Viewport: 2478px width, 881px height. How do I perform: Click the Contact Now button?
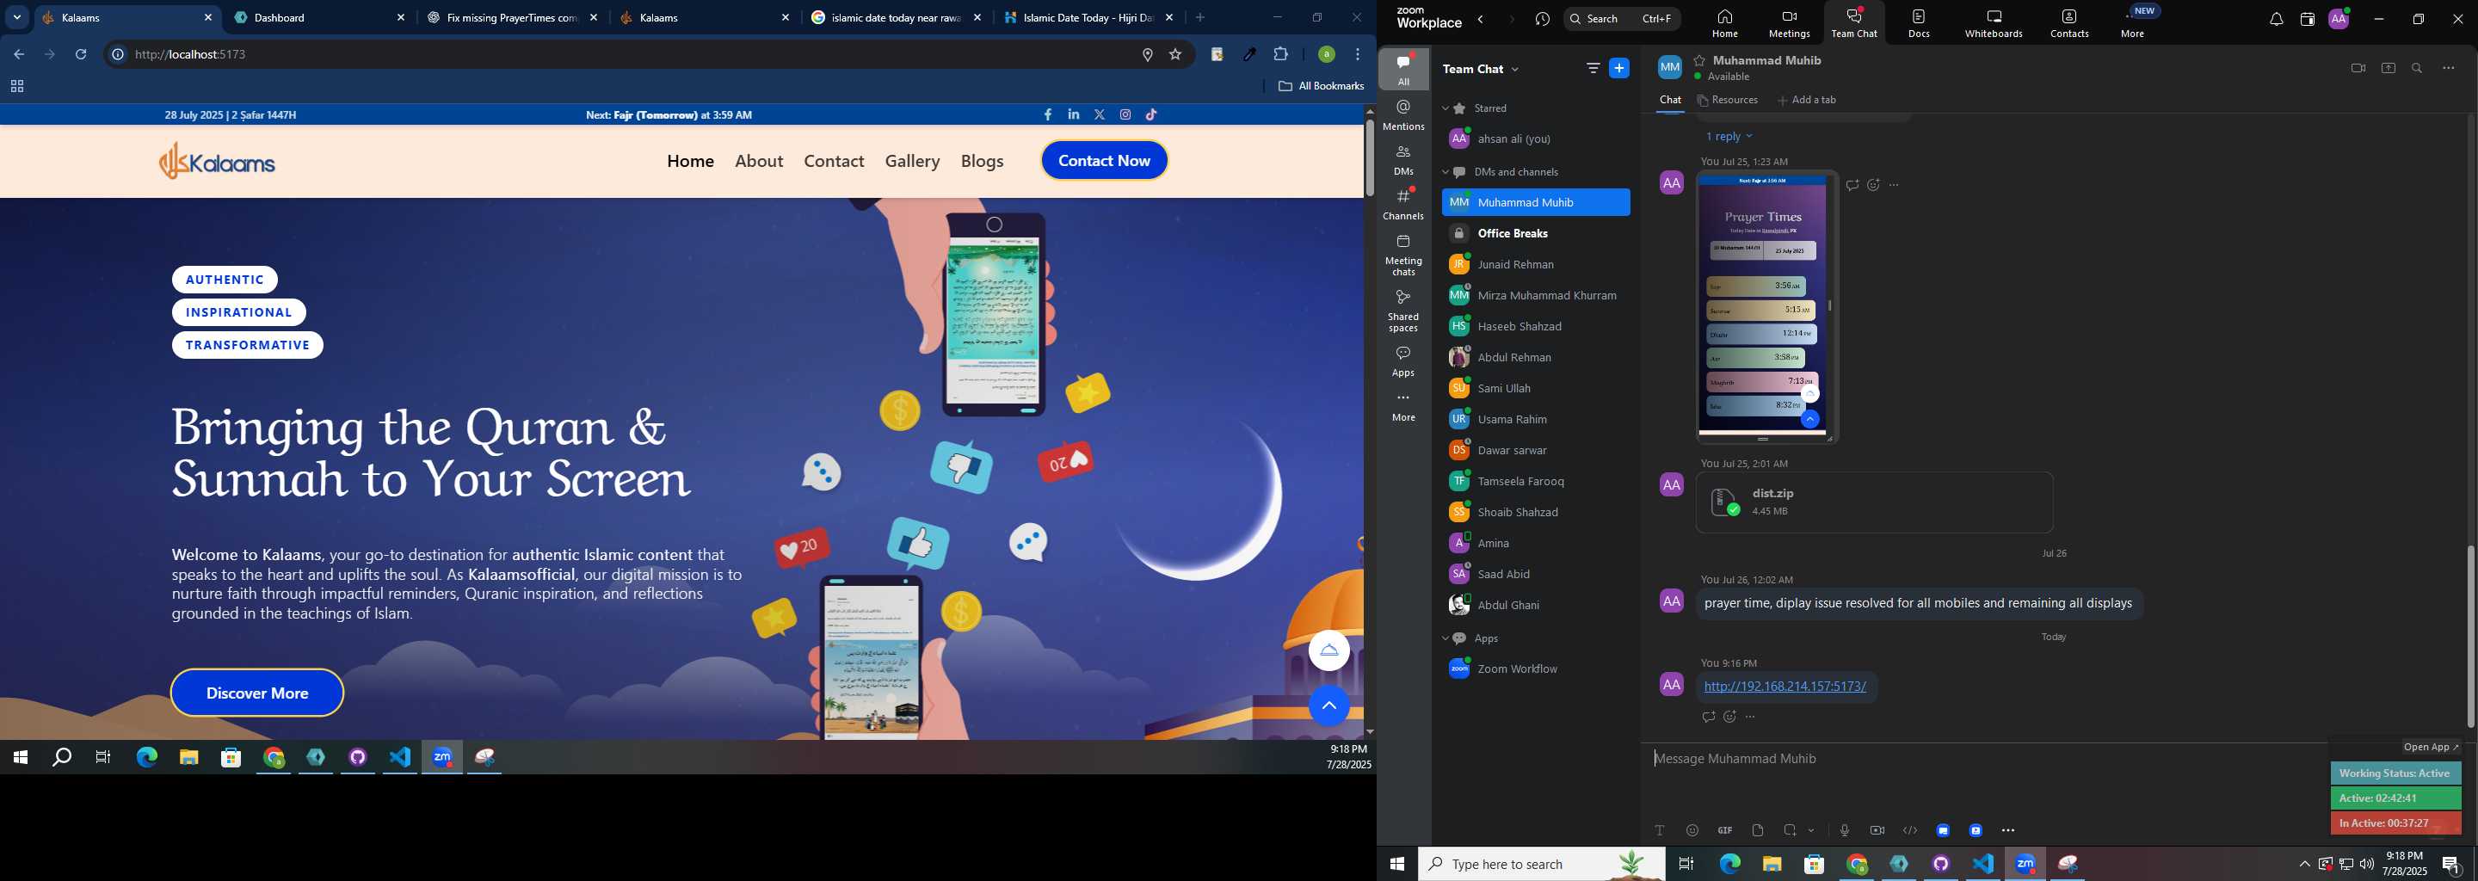pos(1104,161)
